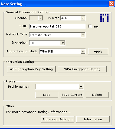115x129 pixels.
Task: Click the More Setting title bar
Action: pos(54,4)
